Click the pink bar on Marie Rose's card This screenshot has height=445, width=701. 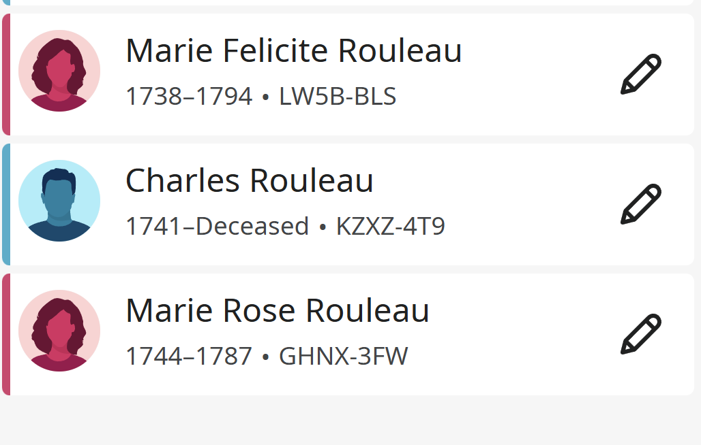coord(6,334)
